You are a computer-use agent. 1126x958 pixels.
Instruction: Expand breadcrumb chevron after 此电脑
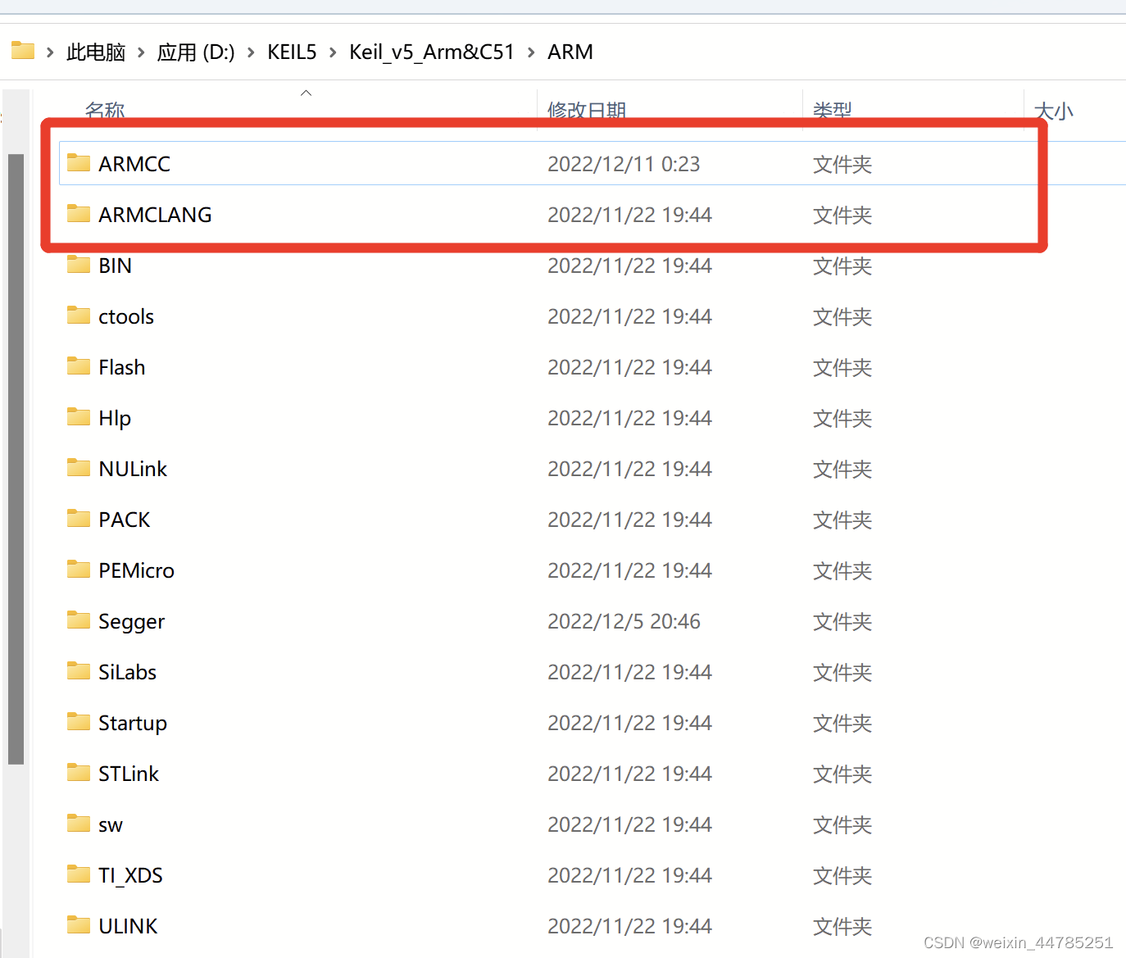(x=139, y=51)
